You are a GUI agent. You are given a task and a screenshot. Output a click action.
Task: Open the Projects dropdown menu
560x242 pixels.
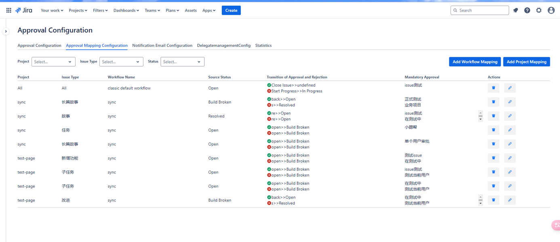78,10
